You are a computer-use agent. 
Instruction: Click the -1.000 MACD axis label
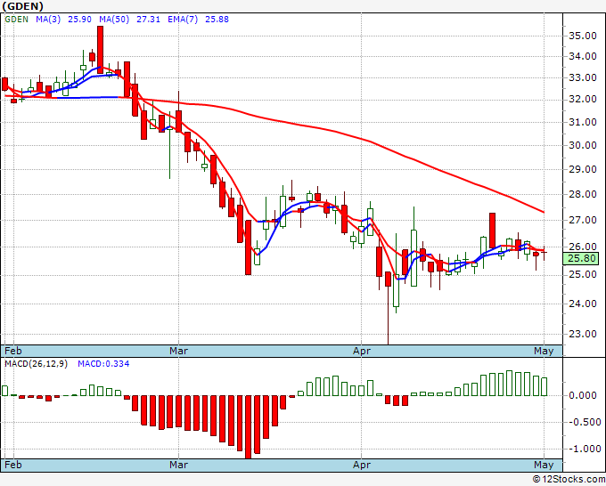[584, 449]
